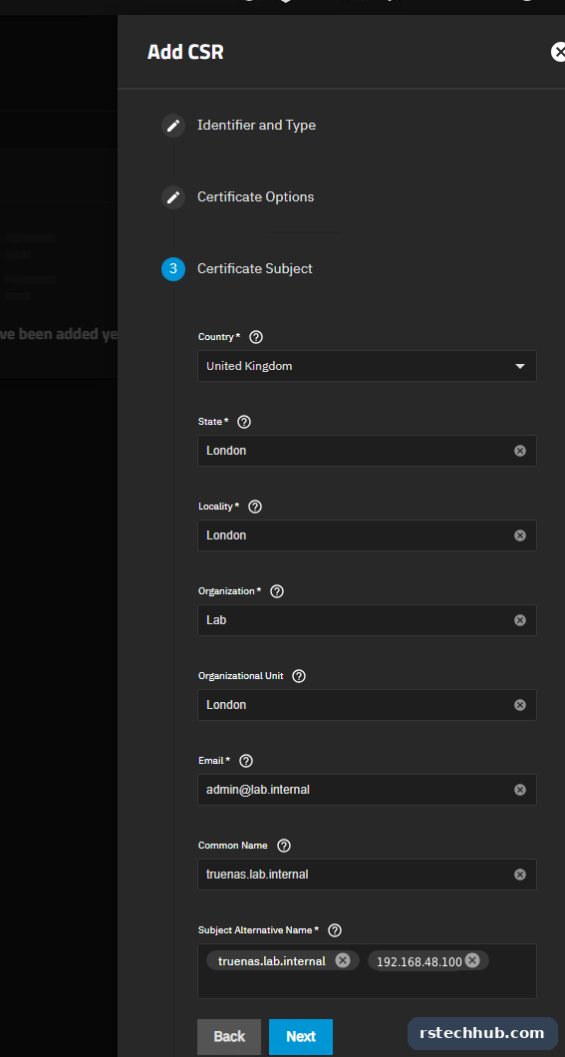The height and width of the screenshot is (1057, 565).
Task: Show help tooltip for State
Action: (x=244, y=422)
